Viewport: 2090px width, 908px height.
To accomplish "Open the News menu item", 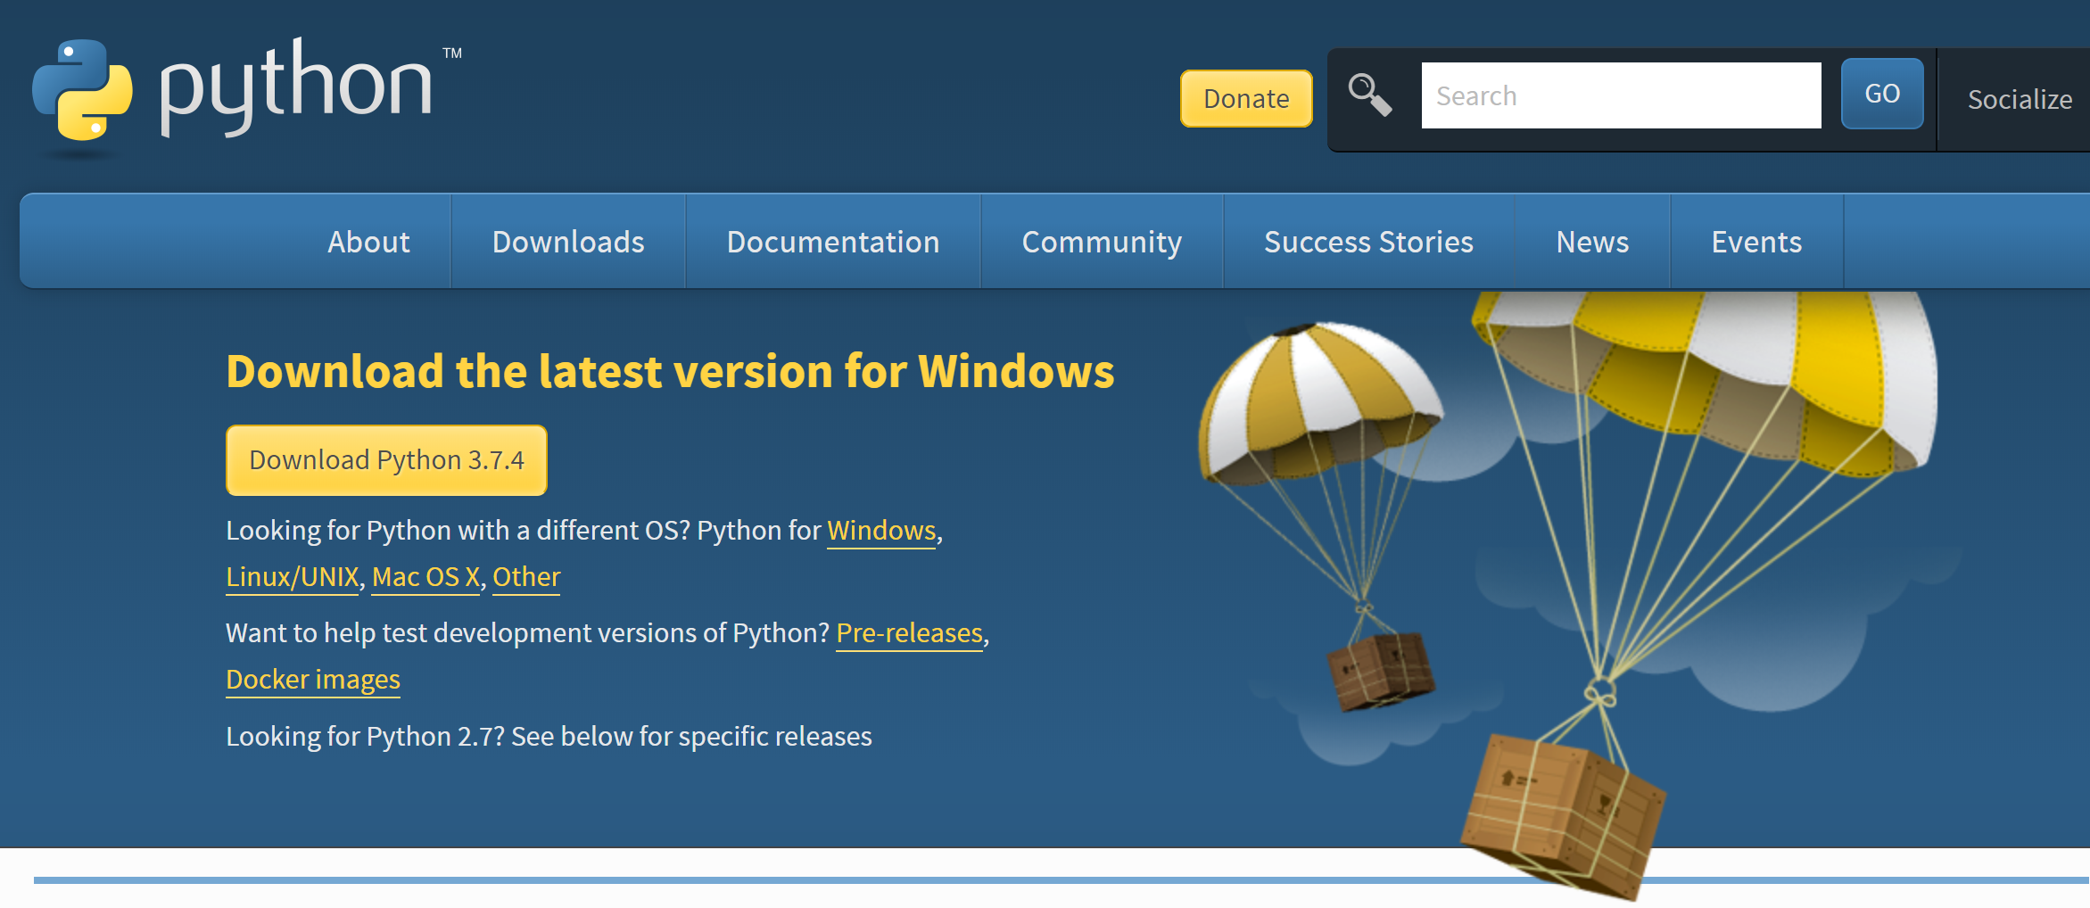I will pos(1592,242).
